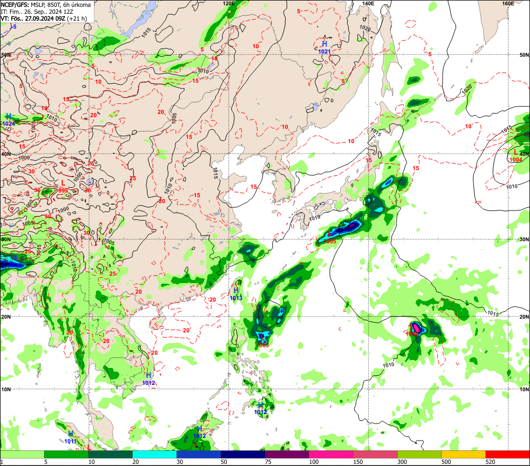
Task: Click the 'IT: Fim.. 26. Sep.. 2024 12Z' line
Action: 37,12
